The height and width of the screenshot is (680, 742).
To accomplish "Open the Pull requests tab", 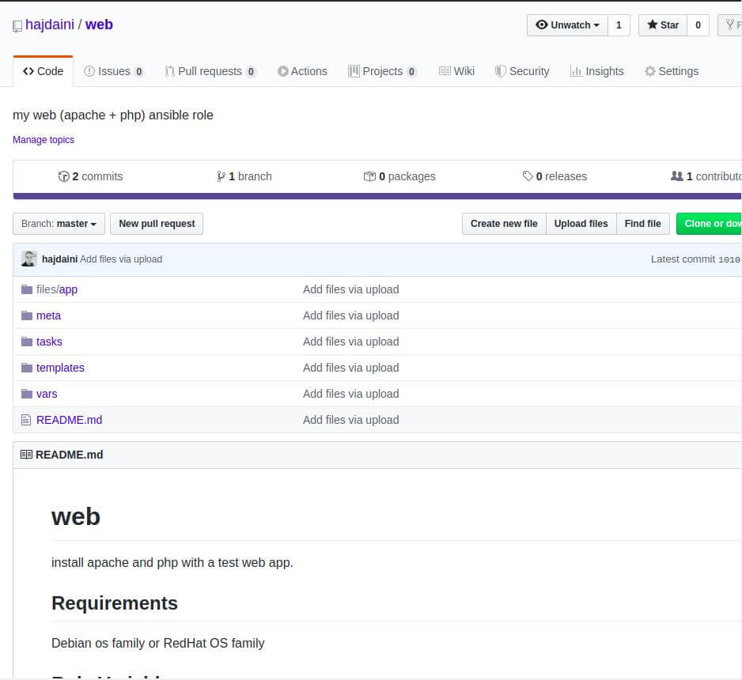I will point(210,71).
